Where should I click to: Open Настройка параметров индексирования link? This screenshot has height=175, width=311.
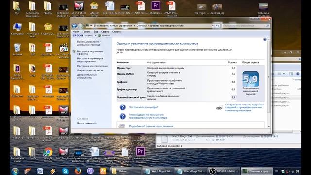click(x=90, y=60)
